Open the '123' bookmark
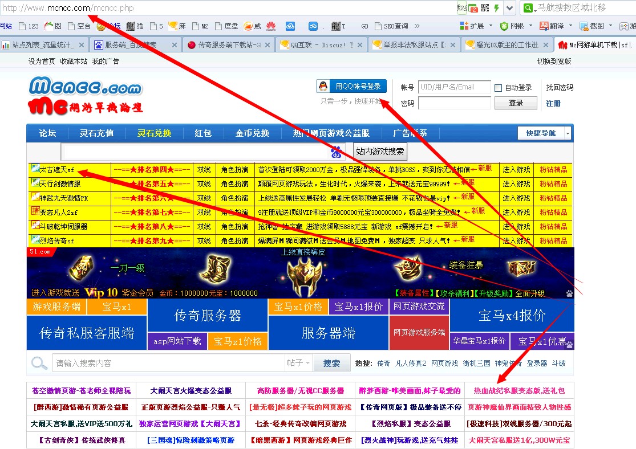 (29, 26)
